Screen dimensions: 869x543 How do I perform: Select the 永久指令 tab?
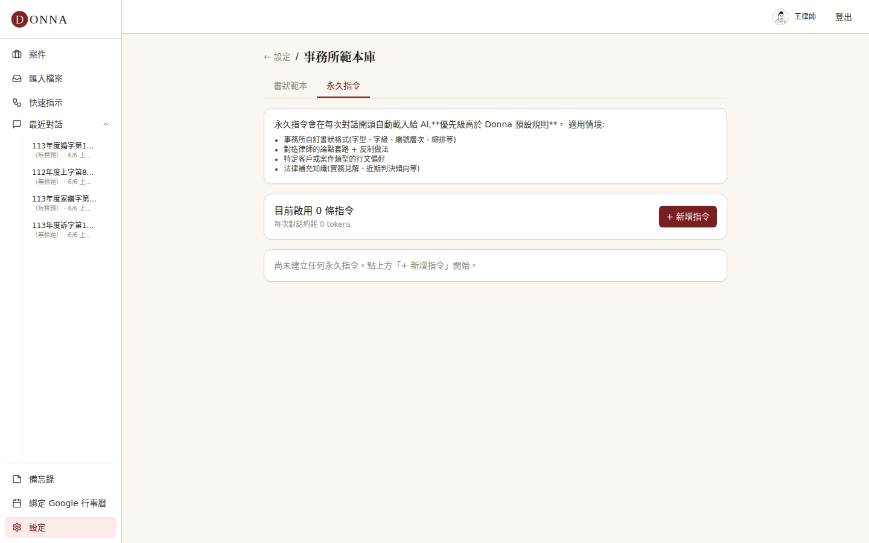343,86
